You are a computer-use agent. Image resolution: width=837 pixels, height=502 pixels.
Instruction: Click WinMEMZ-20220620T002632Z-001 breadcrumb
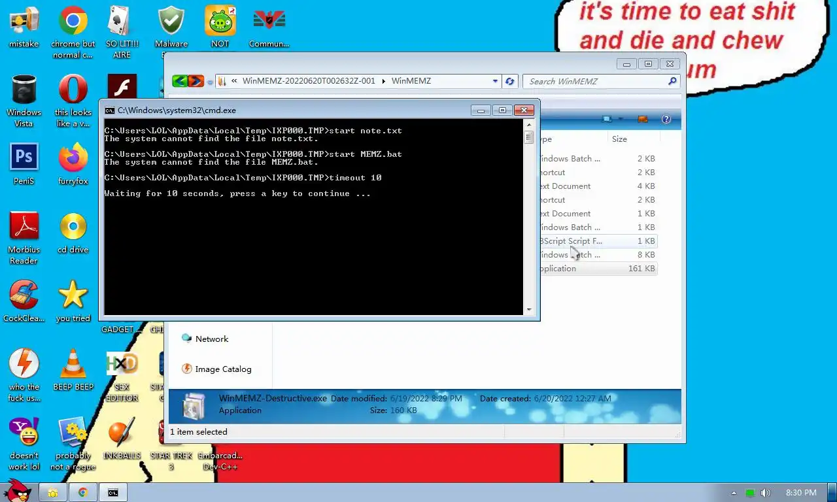point(309,81)
